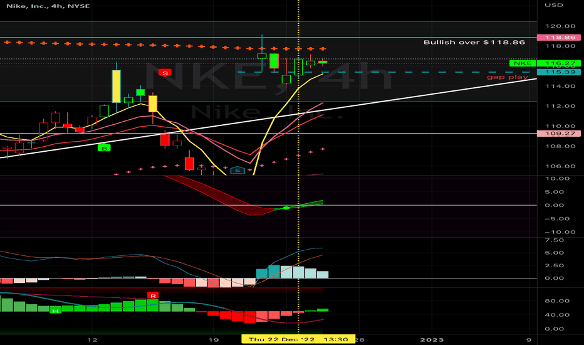Click the 114.00 price axis tick
This screenshot has width=584, height=345.
[x=560, y=86]
